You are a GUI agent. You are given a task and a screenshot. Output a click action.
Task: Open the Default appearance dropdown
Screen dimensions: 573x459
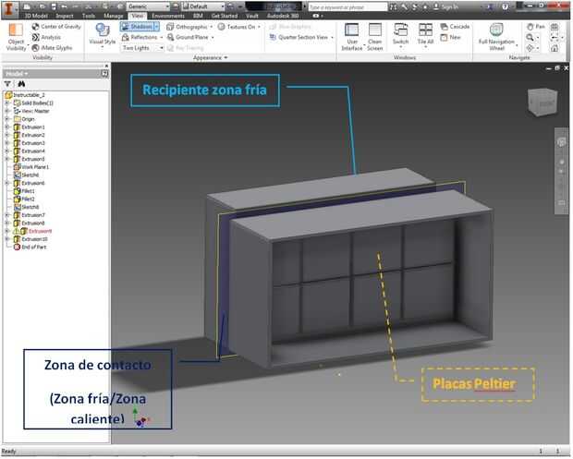pyautogui.click(x=203, y=6)
